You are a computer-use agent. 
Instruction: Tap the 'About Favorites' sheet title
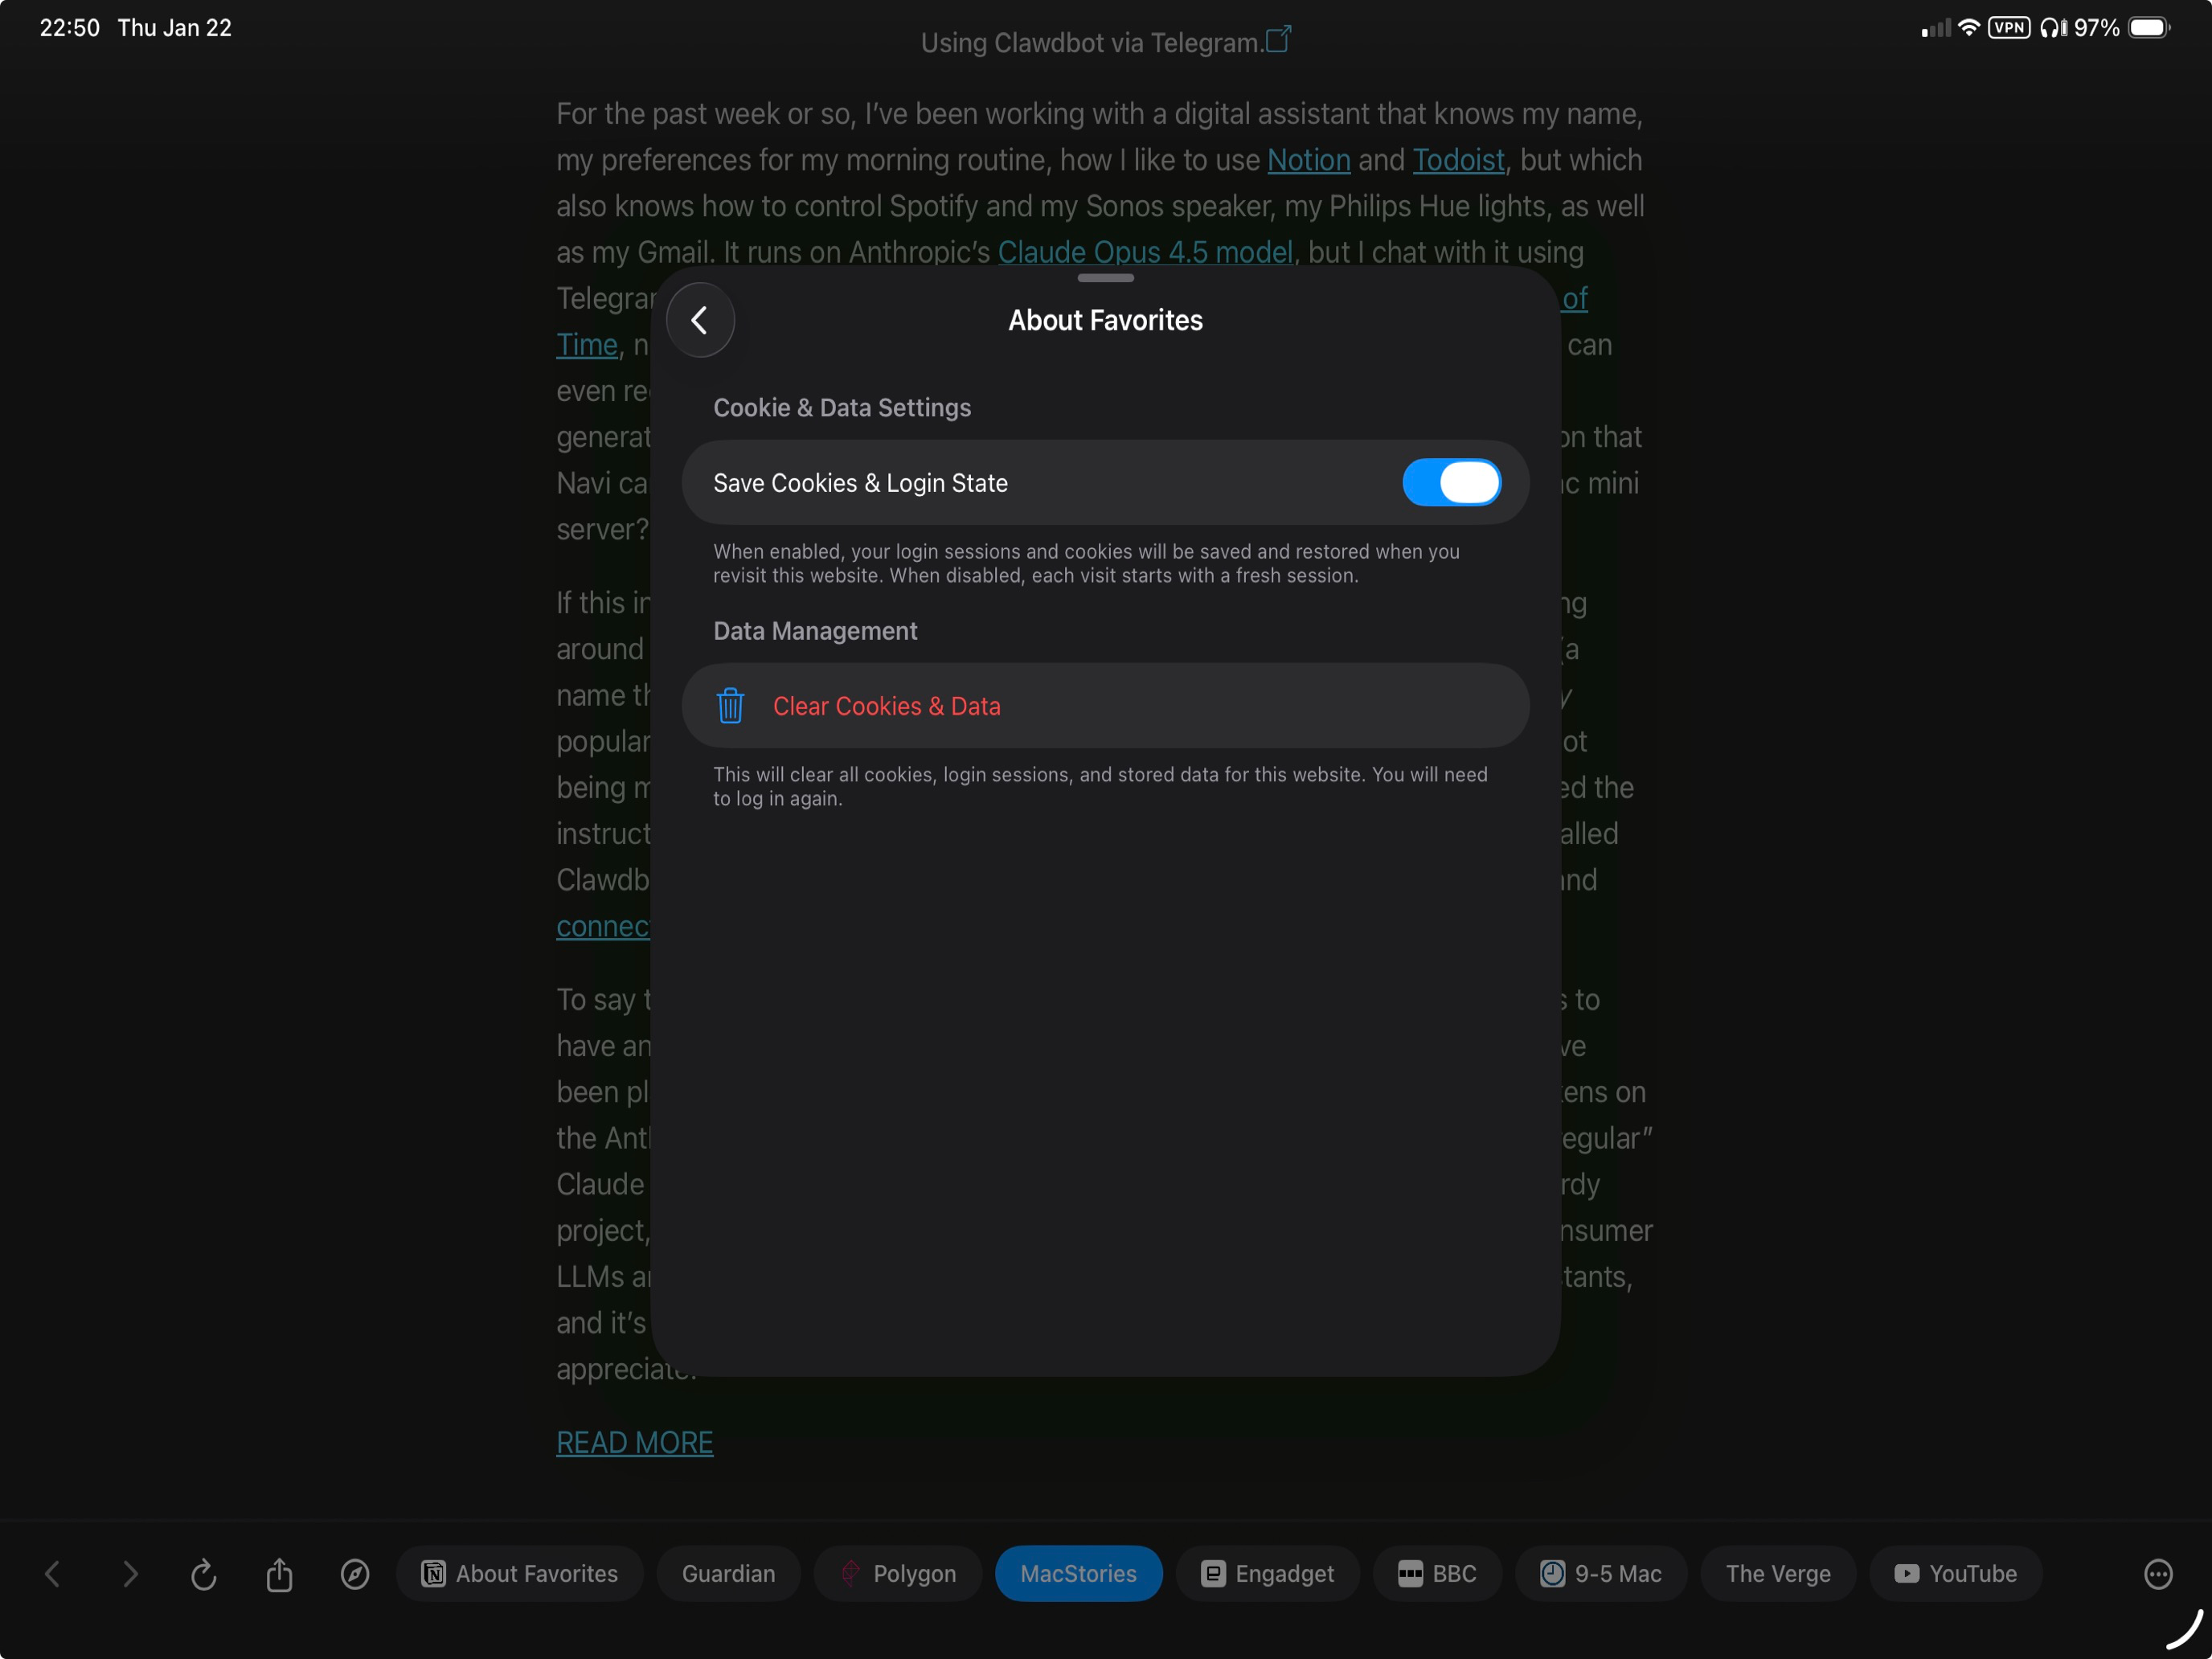pos(1105,320)
